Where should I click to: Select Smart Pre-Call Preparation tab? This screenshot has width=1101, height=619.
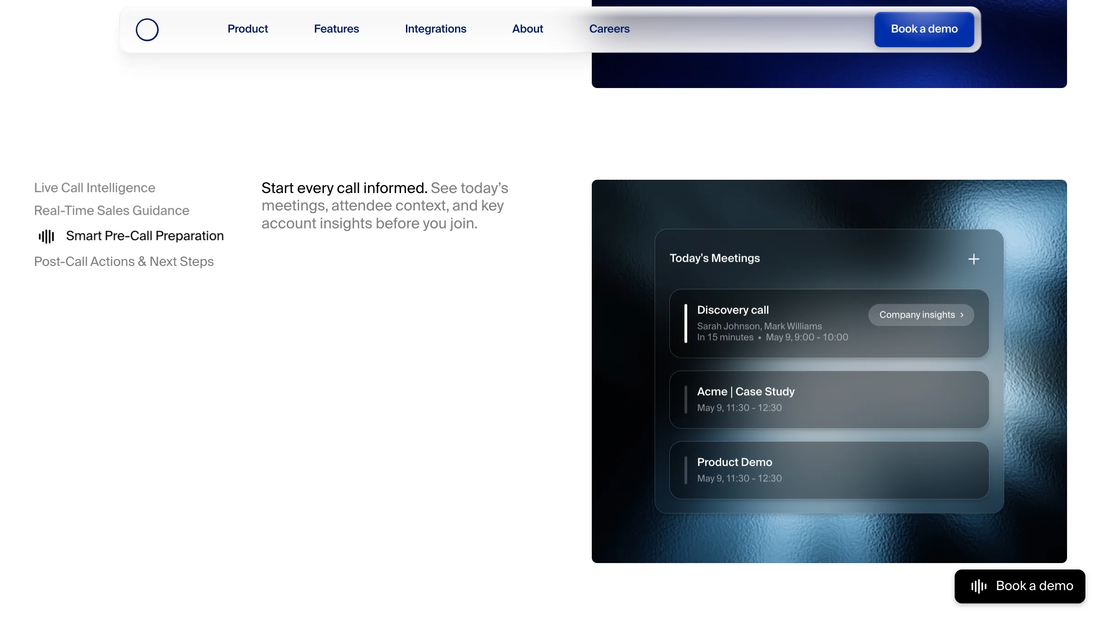click(x=145, y=236)
